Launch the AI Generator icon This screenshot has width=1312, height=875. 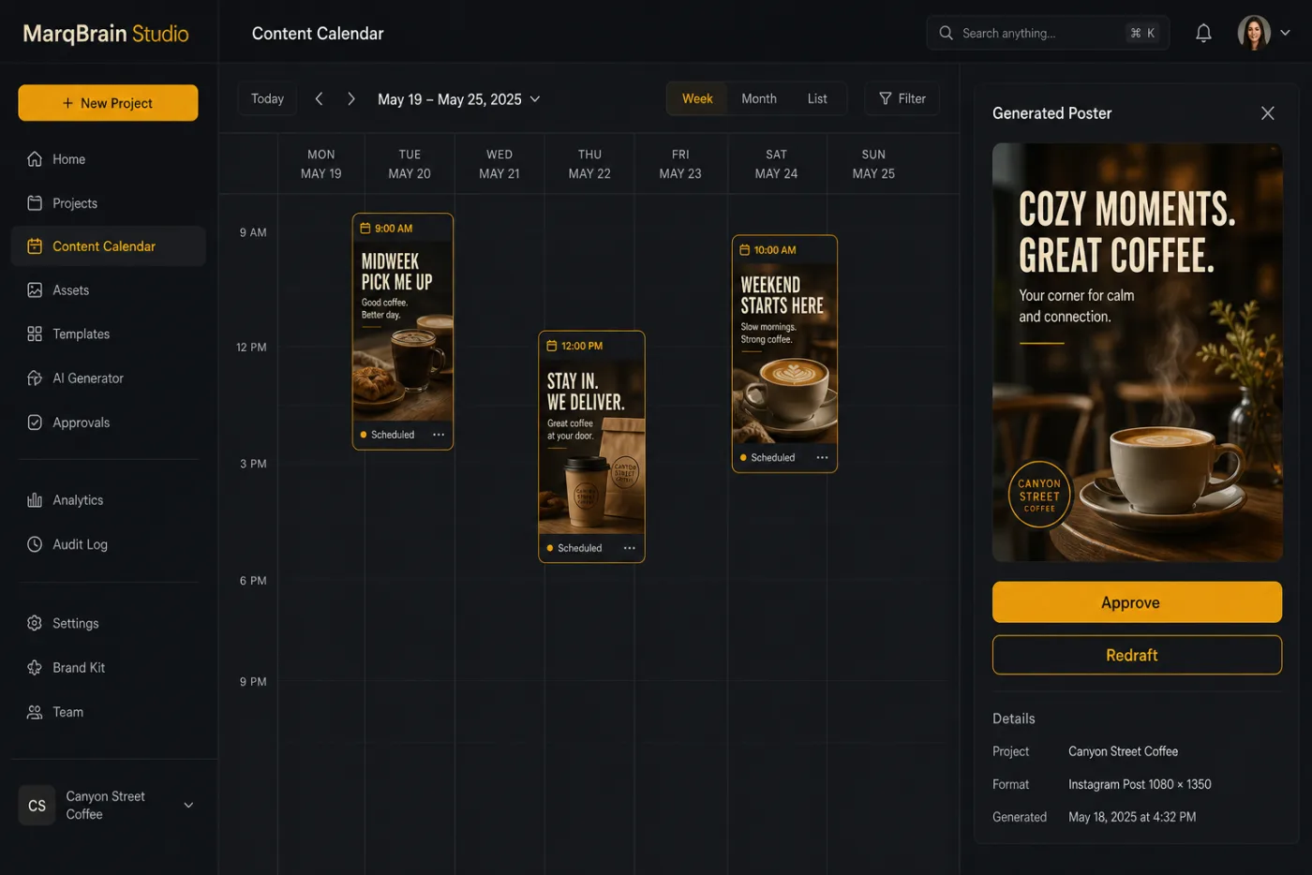35,378
